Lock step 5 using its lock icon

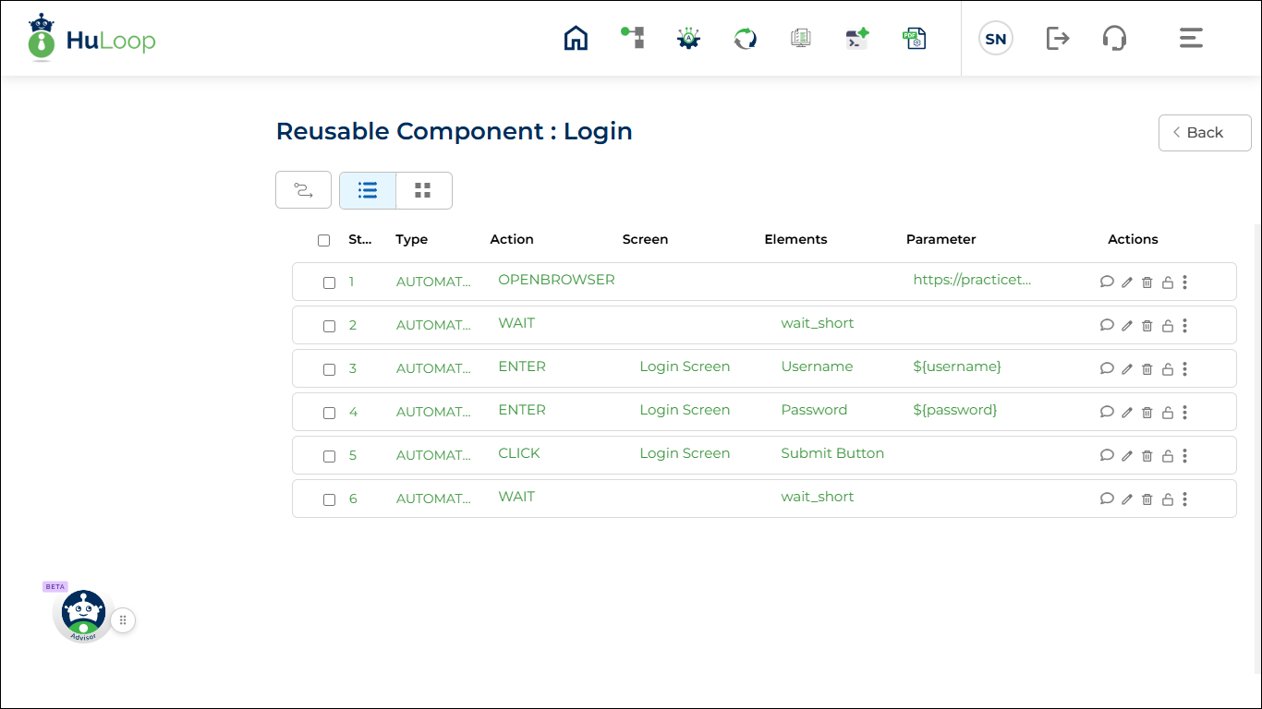point(1166,455)
